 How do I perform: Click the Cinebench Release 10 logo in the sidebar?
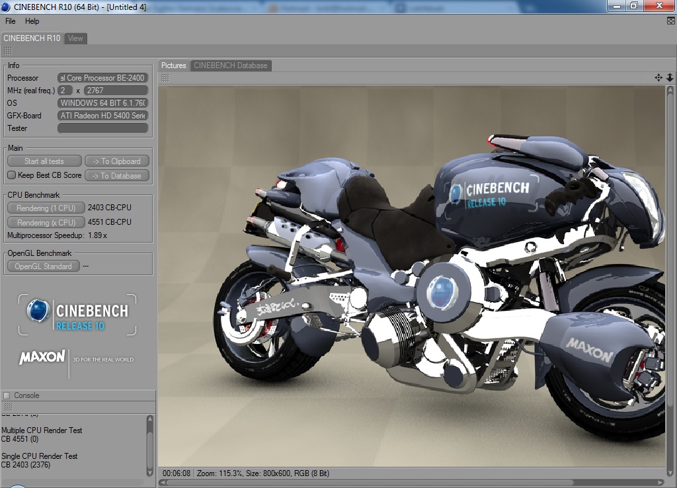pos(77,315)
